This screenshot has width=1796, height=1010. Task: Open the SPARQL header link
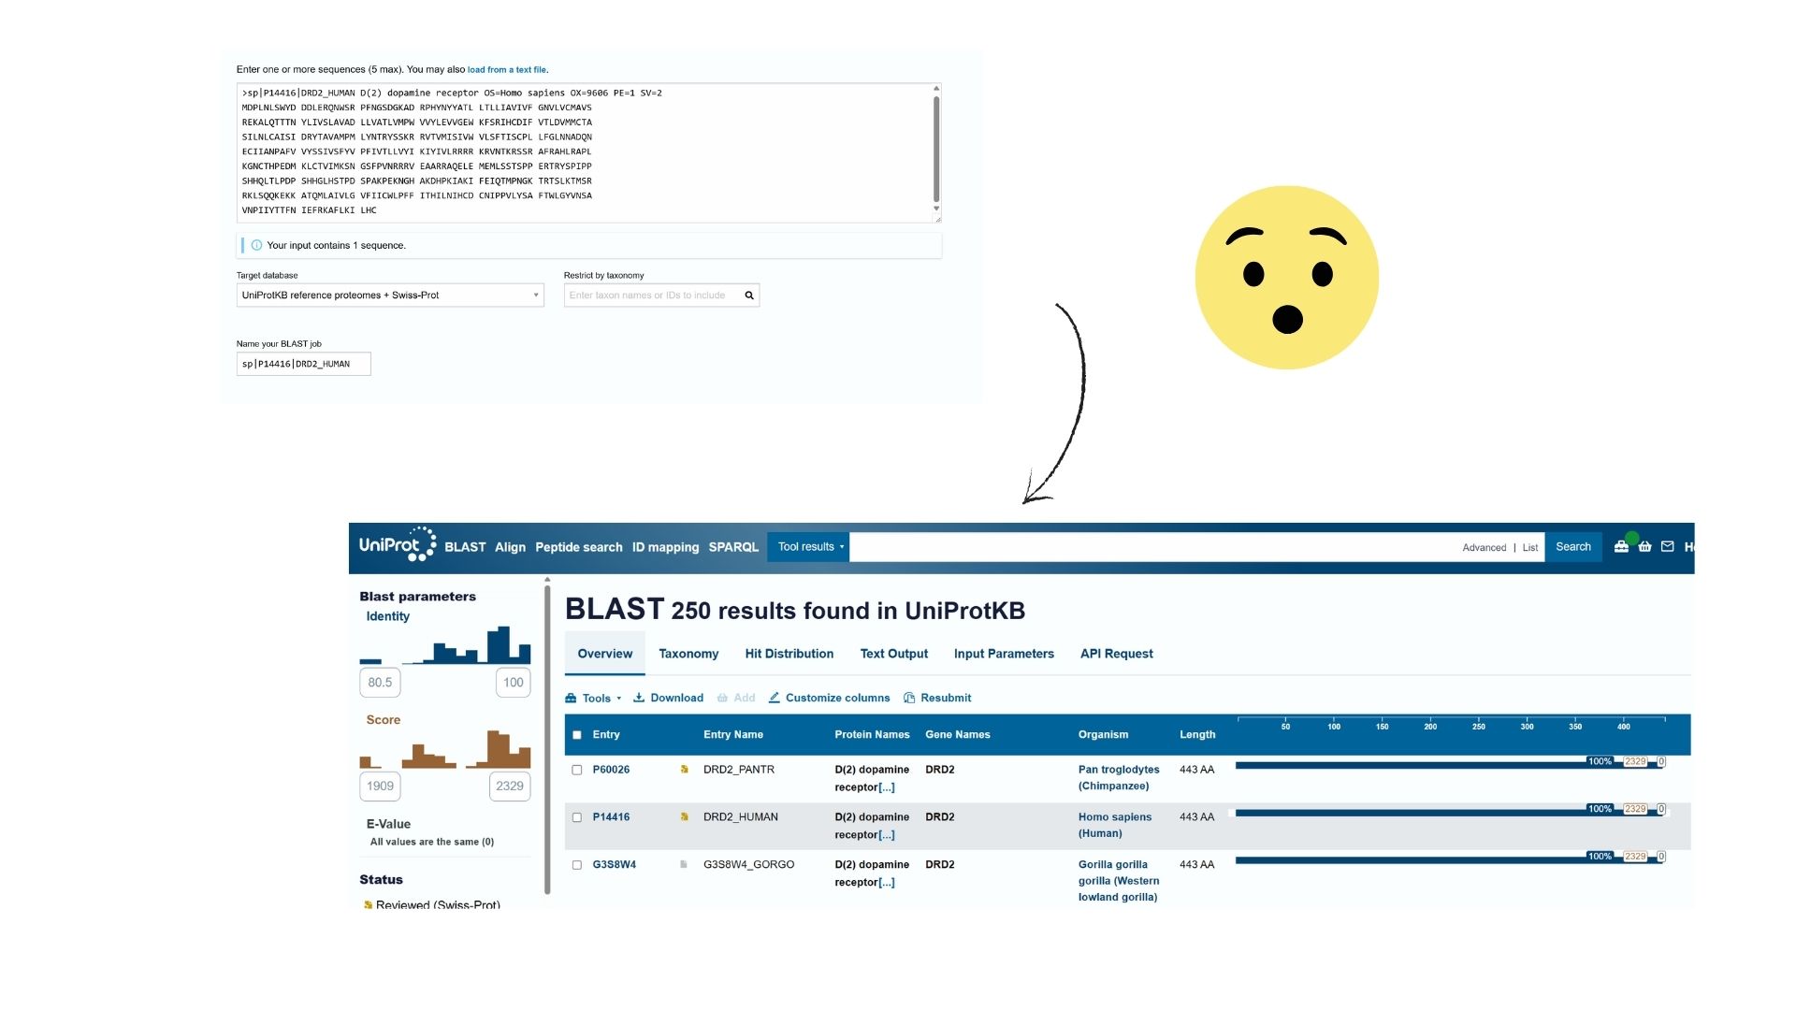(733, 547)
